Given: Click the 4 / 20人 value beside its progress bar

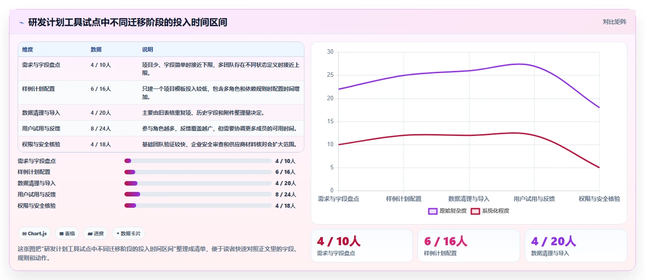Looking at the screenshot, I should (x=285, y=183).
